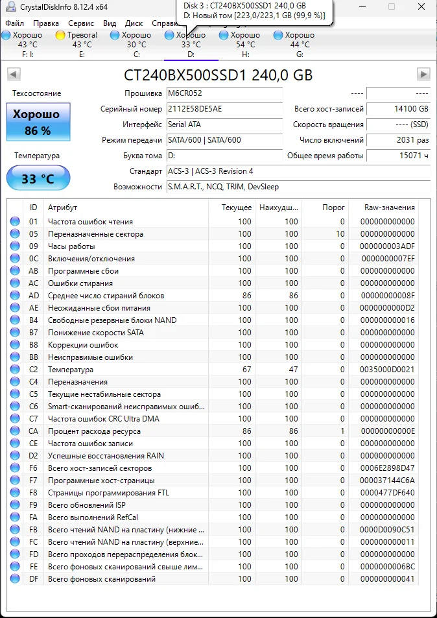
Task: Click status orb for Всего обновлений ISP
Action: (15, 505)
